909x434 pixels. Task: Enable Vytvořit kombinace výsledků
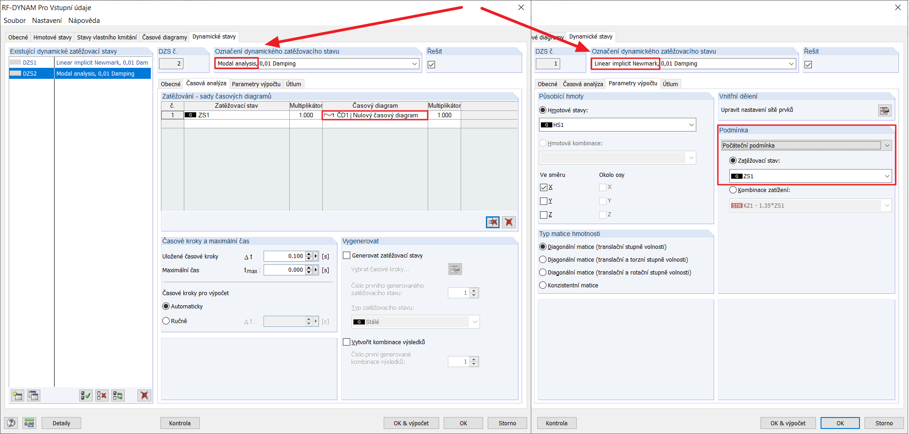click(347, 342)
